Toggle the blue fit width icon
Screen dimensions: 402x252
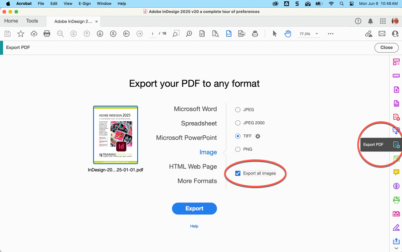click(x=229, y=34)
